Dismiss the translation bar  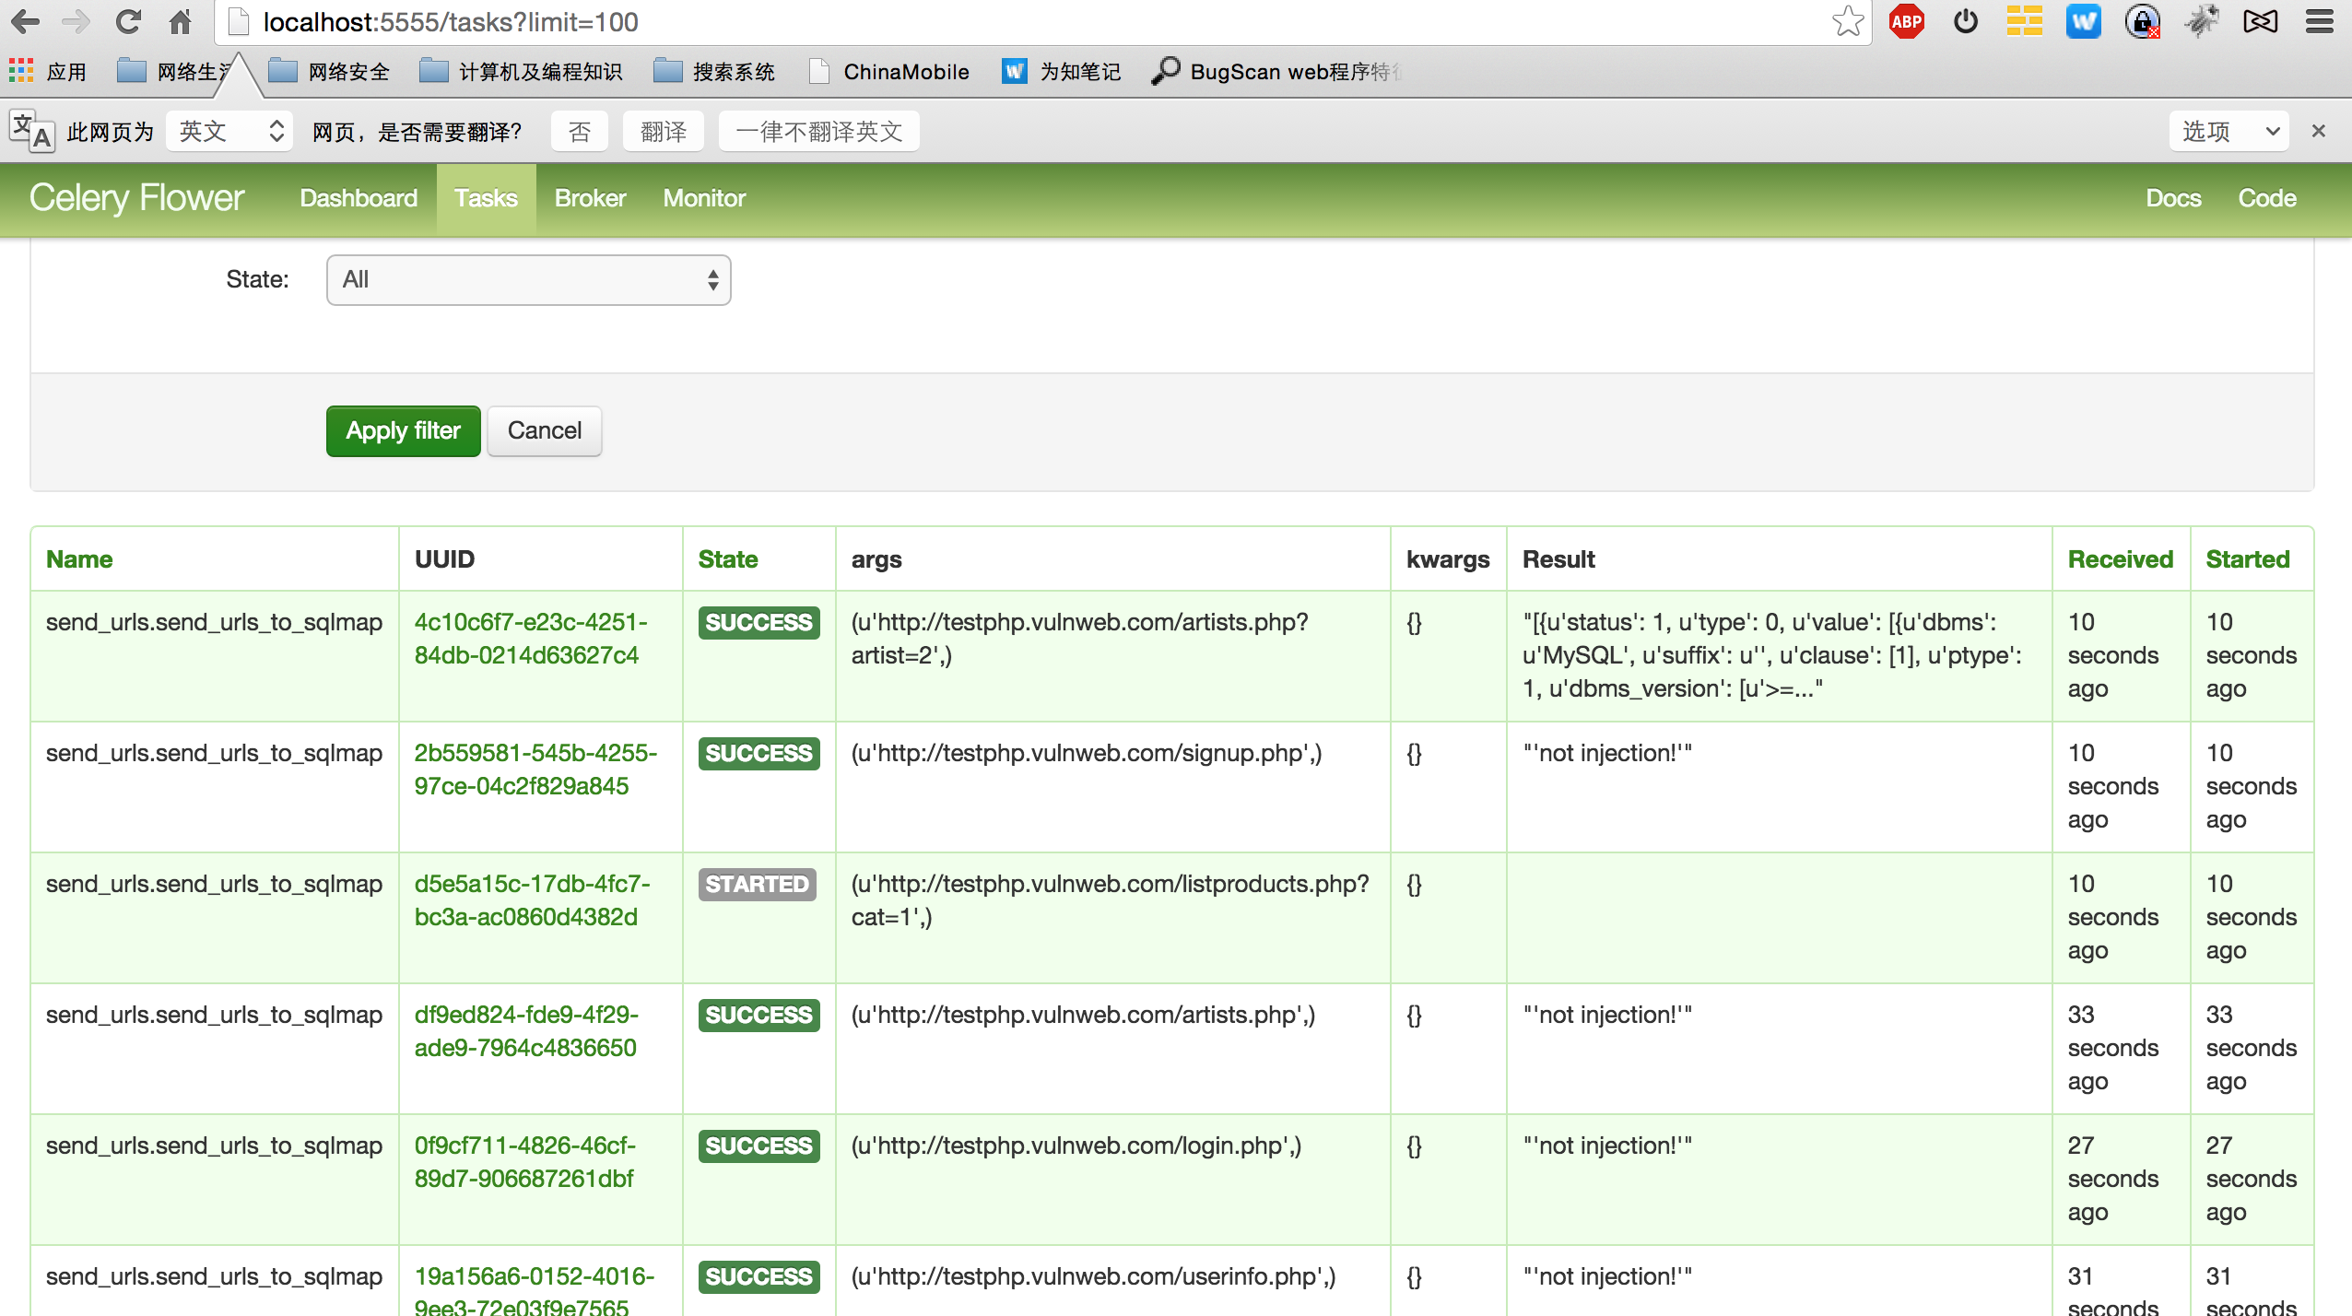click(x=2319, y=131)
